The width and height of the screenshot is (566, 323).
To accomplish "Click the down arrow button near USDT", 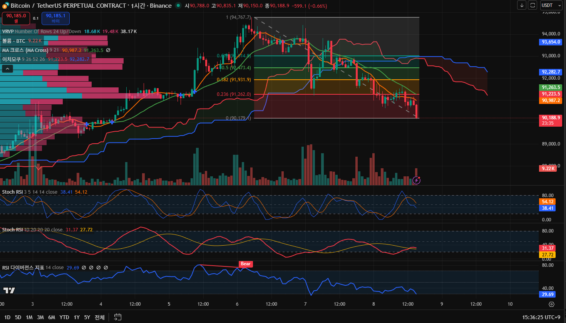I will tap(522, 5).
